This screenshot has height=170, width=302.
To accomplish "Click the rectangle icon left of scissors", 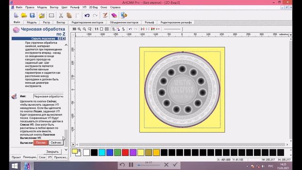I will tap(51, 16).
